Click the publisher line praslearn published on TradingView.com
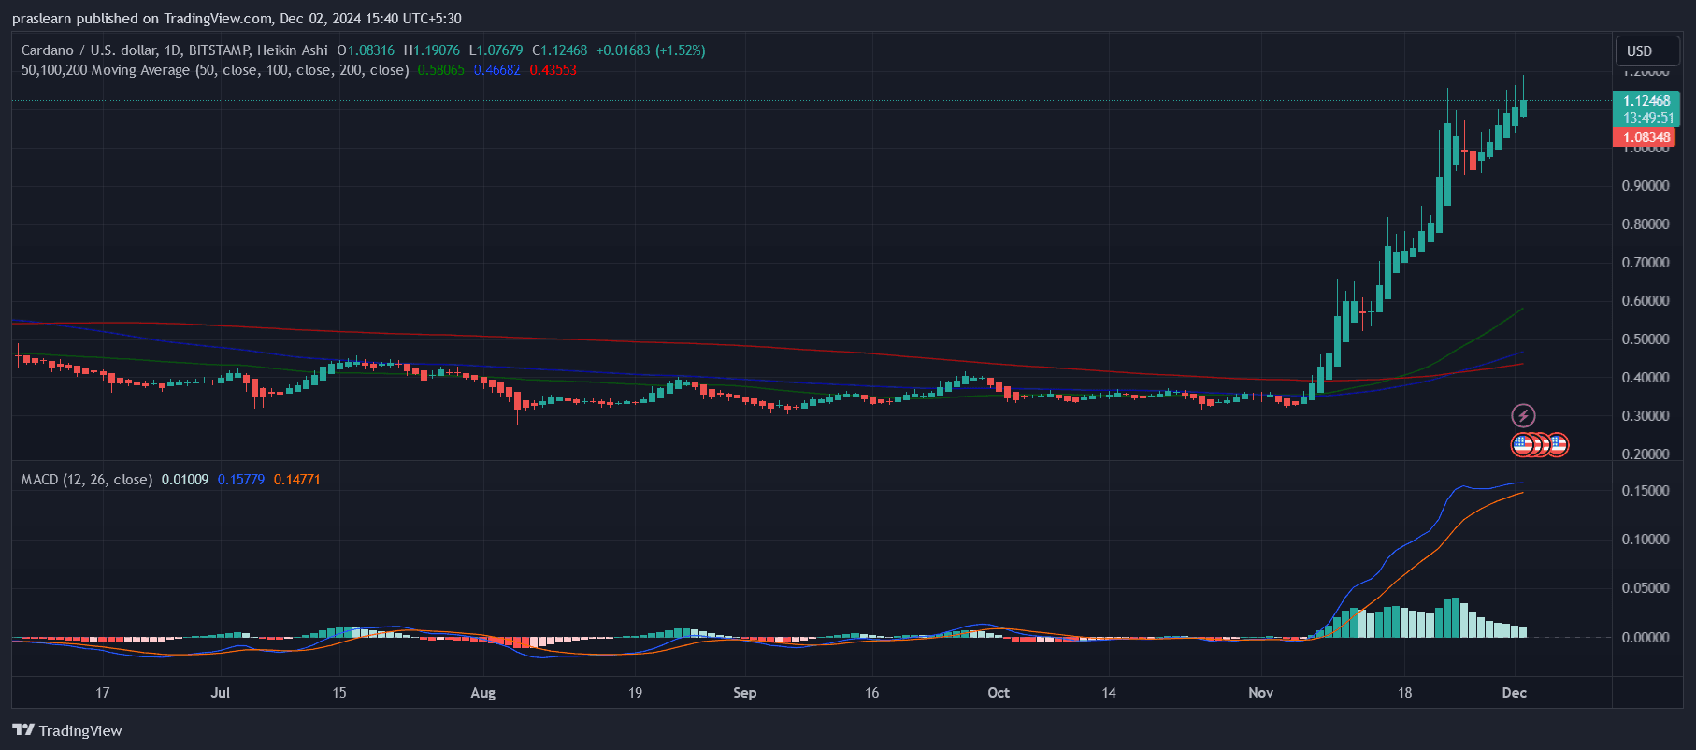This screenshot has width=1696, height=750. click(x=237, y=19)
